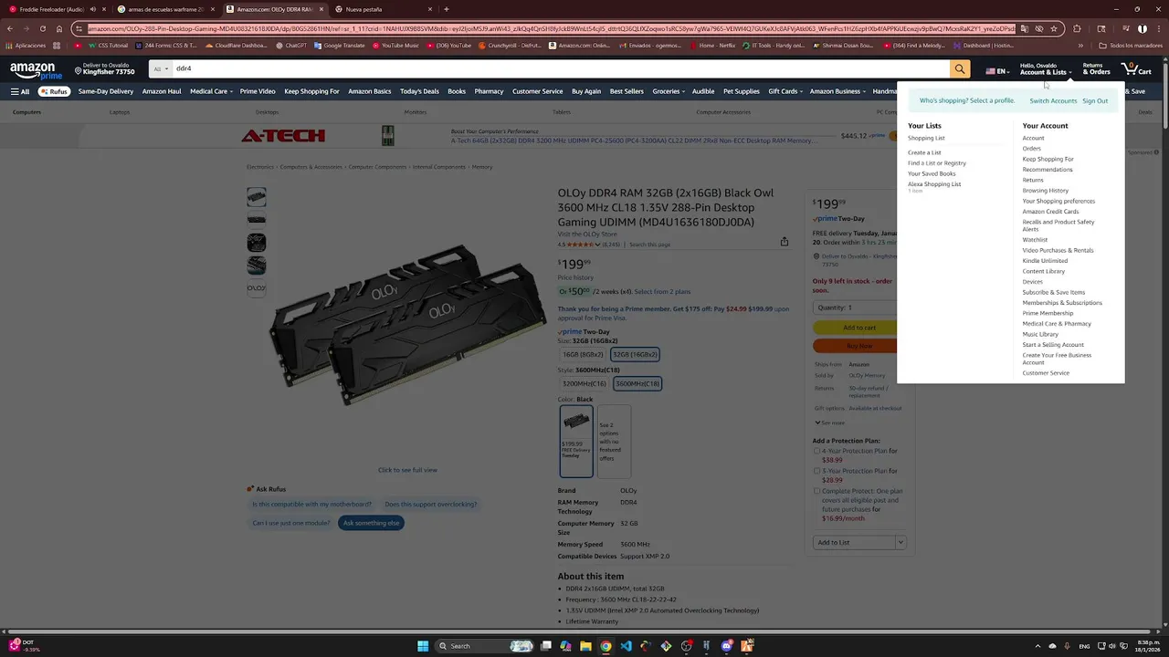Image resolution: width=1169 pixels, height=657 pixels.
Task: Click the Buy Now button
Action: 856,346
